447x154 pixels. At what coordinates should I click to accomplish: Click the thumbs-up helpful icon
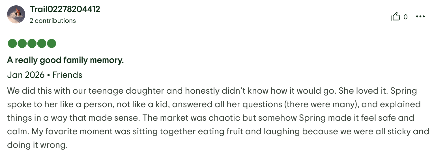click(x=396, y=17)
